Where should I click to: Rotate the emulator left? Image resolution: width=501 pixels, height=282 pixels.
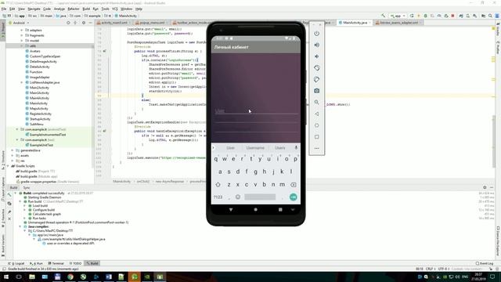pos(316,68)
